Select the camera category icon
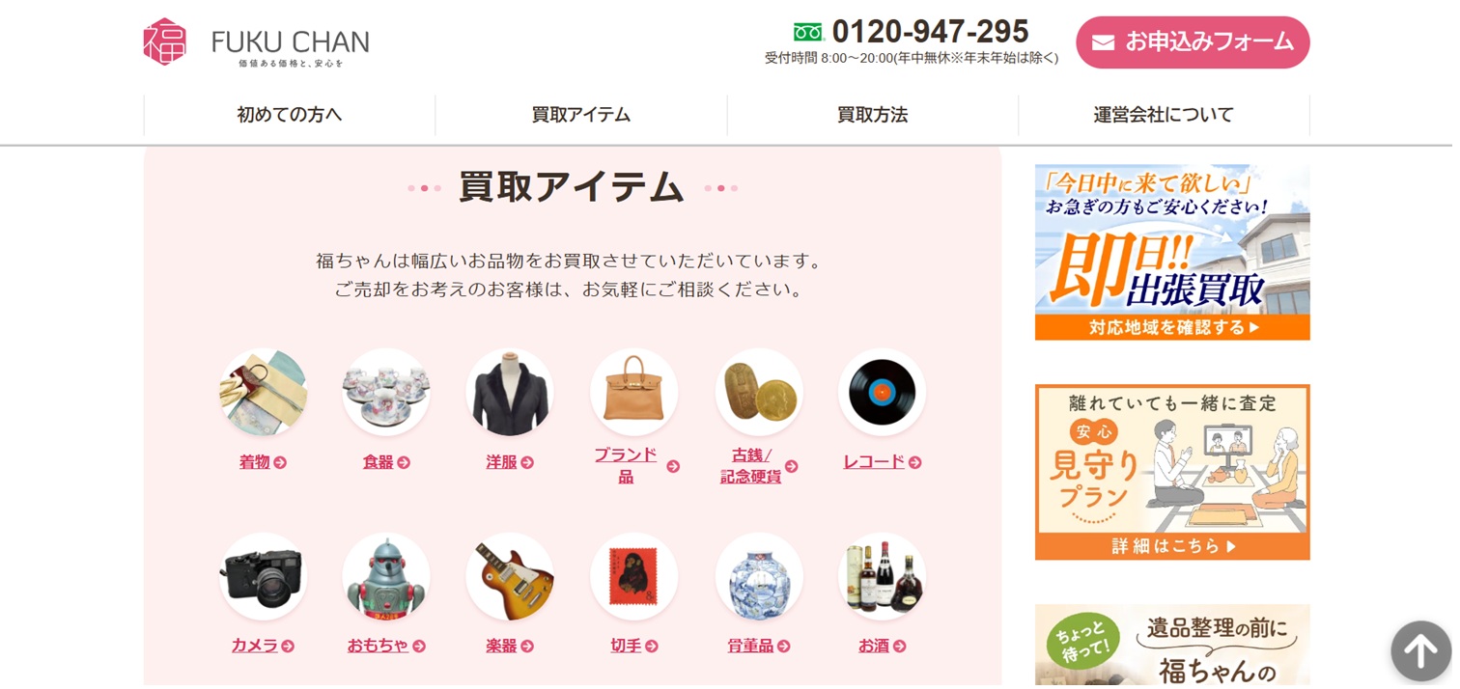 tap(264, 577)
